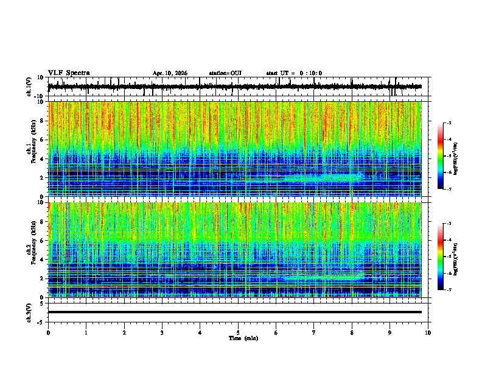
Task: Click the "VLF Spectra" title text
Action: [69, 73]
